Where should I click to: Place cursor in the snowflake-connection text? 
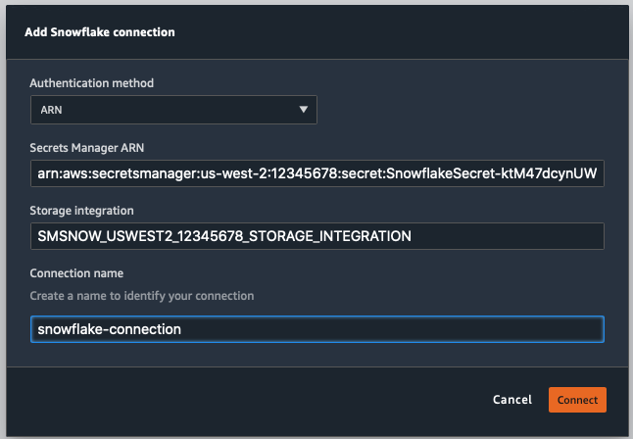click(108, 330)
